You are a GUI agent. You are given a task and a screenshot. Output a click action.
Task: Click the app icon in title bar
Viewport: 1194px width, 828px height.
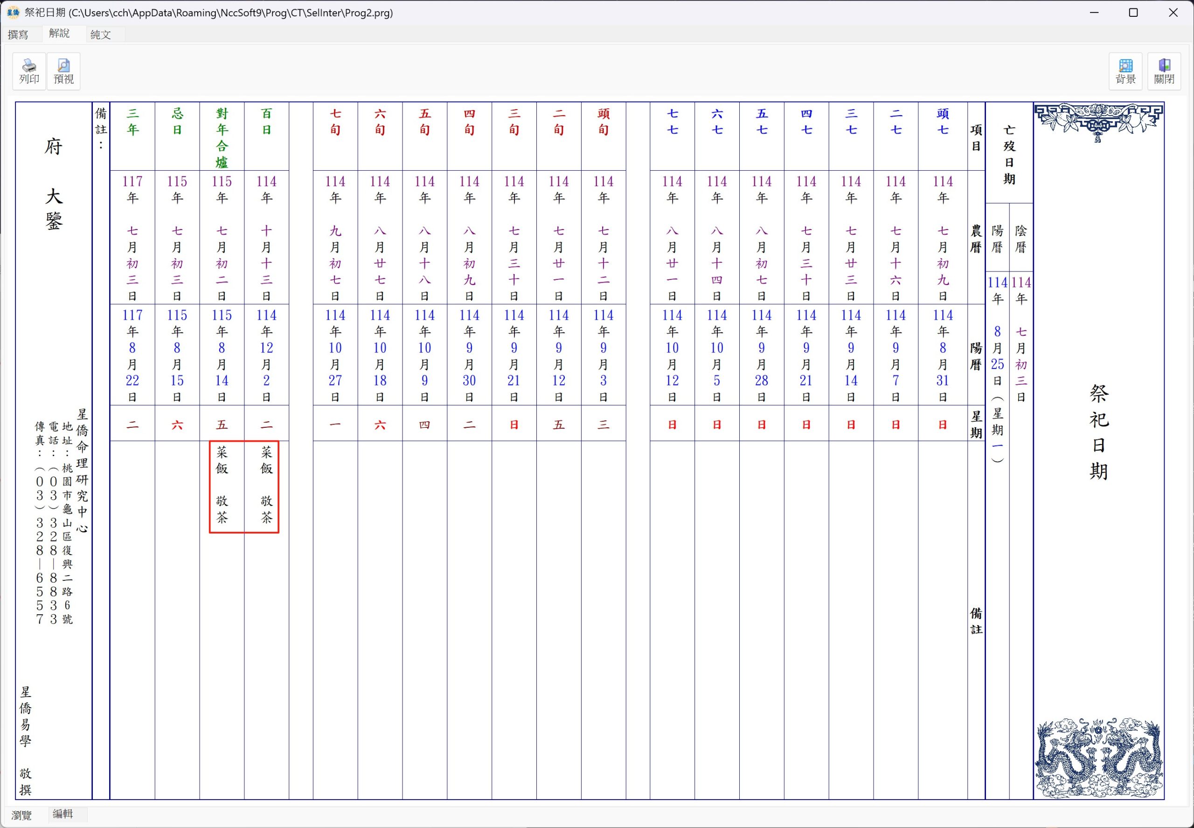point(13,13)
